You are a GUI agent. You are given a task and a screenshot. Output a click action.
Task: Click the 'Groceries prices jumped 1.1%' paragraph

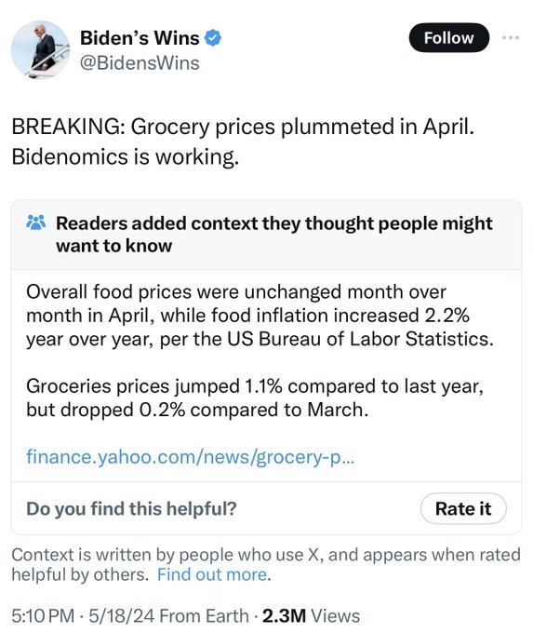255,397
